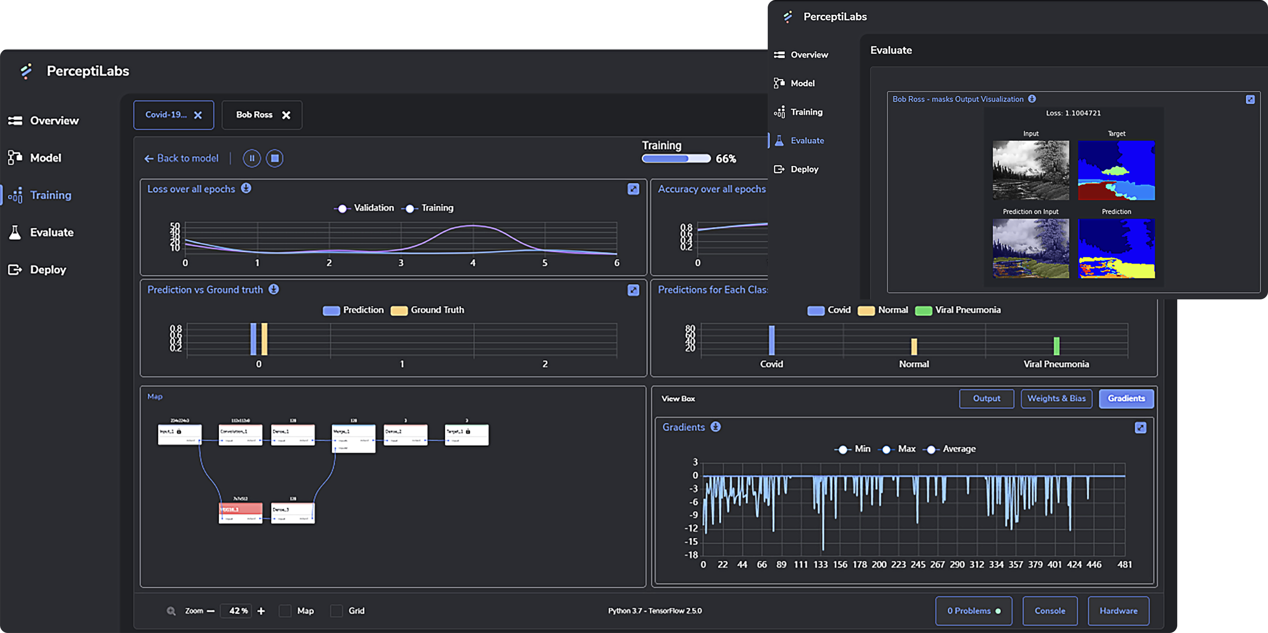Expand the Gradients chart
This screenshot has width=1268, height=633.
pyautogui.click(x=1141, y=428)
